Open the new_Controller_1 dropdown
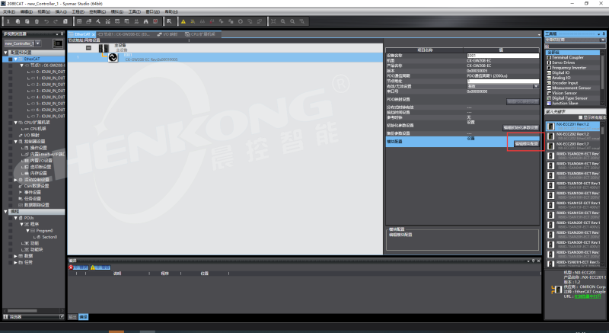Image resolution: width=609 pixels, height=333 pixels. pyautogui.click(x=38, y=43)
